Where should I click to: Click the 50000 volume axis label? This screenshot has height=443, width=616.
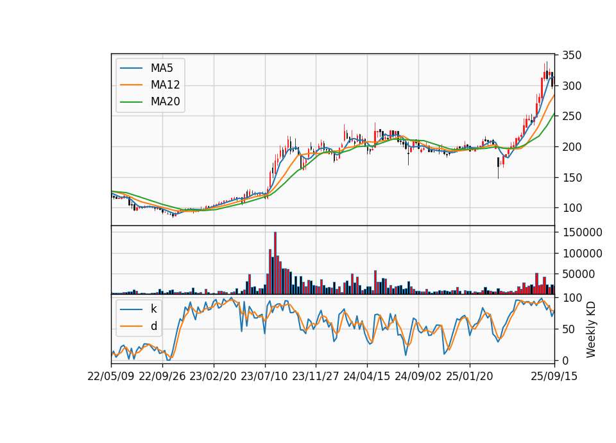click(x=579, y=274)
